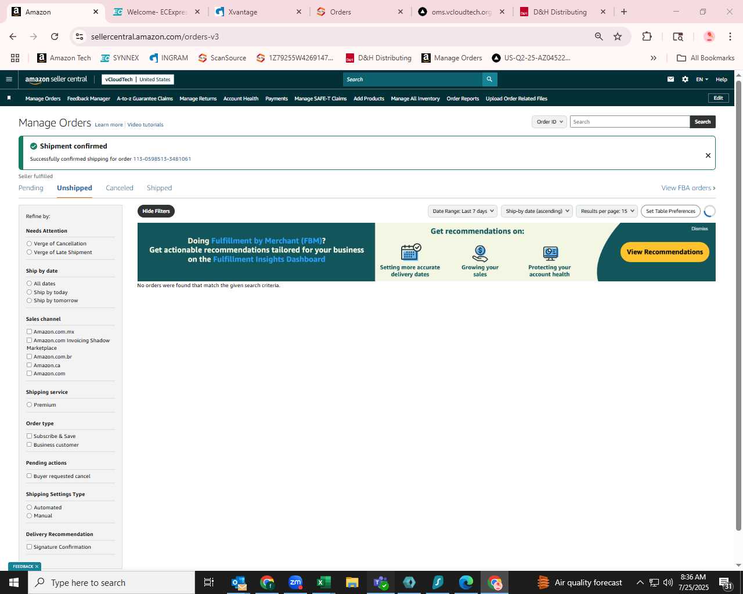
Task: Click the Edit button in the nav bar
Action: 718,98
